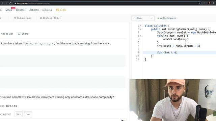Reload the page with the browser refresh icon
The width and height of the screenshot is (216, 121).
10,3
